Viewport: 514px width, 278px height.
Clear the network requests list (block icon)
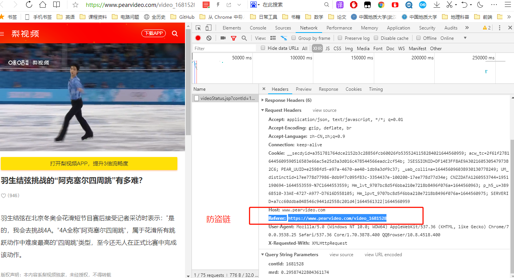[208, 38]
